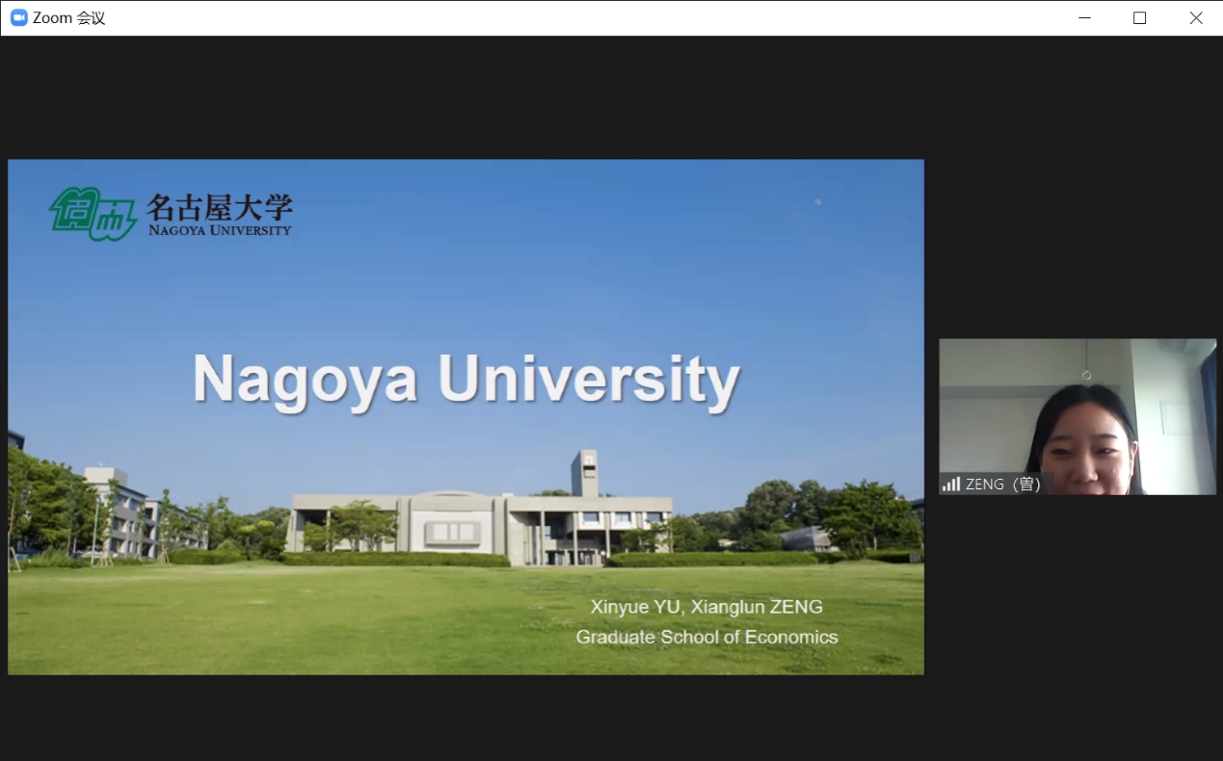
Task: Click the small-caps "NAGOYA UNIVERSITY" text under kanji
Action: 219,230
